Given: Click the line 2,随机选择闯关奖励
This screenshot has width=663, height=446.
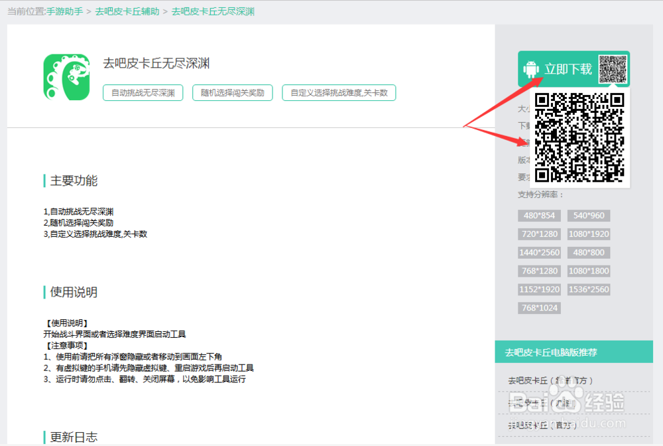Looking at the screenshot, I should 78,222.
